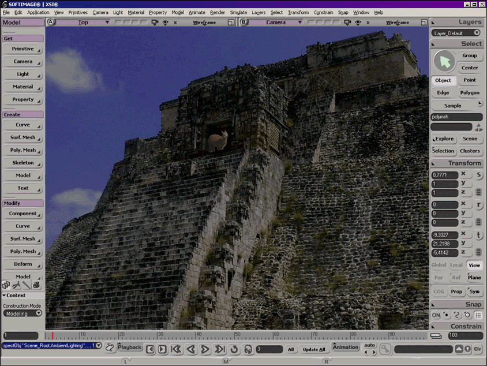Click the Update All button

[x=314, y=349]
